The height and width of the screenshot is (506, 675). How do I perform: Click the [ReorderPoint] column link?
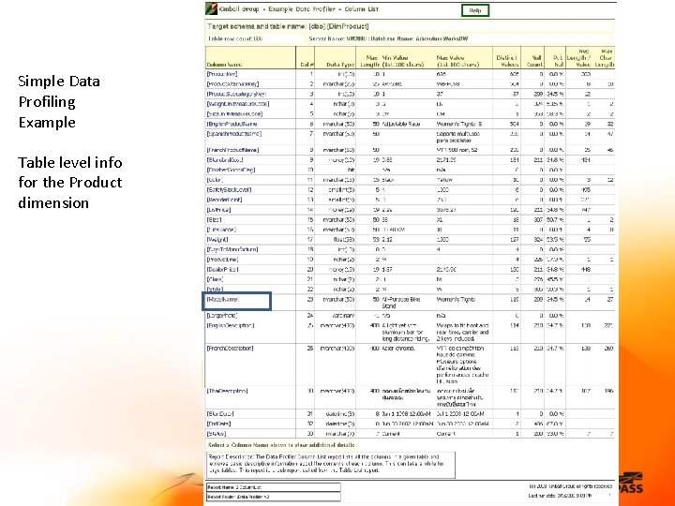pyautogui.click(x=224, y=200)
